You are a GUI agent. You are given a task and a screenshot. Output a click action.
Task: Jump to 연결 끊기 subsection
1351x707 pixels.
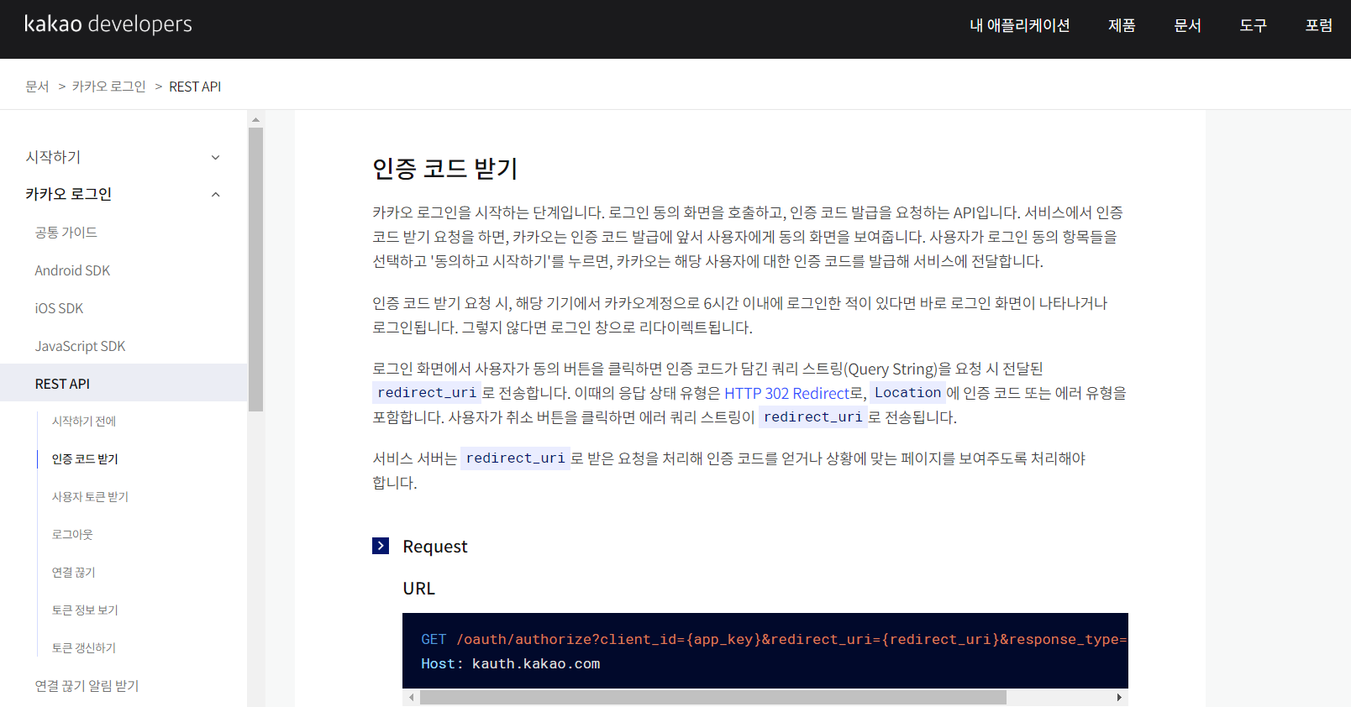pyautogui.click(x=73, y=573)
